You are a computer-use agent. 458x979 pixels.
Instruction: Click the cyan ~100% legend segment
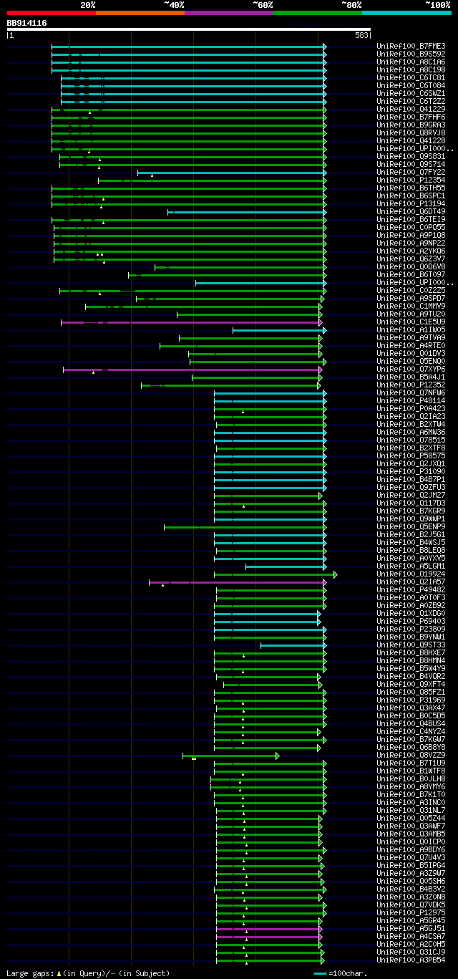pos(406,13)
